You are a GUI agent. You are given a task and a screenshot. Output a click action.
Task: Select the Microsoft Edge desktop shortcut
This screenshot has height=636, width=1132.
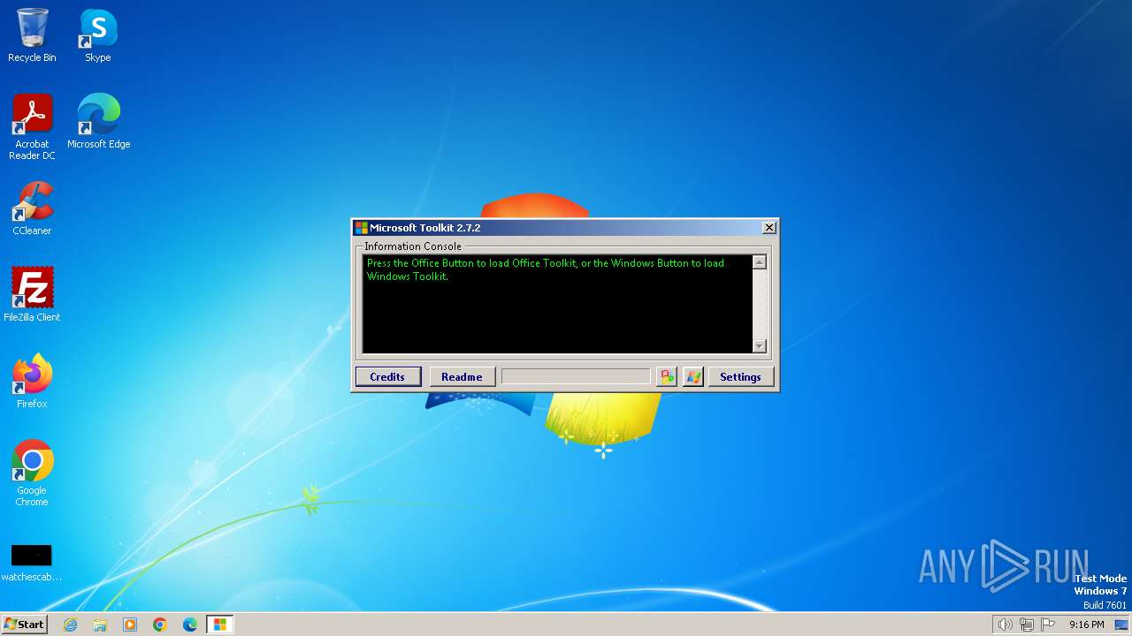[x=98, y=121]
